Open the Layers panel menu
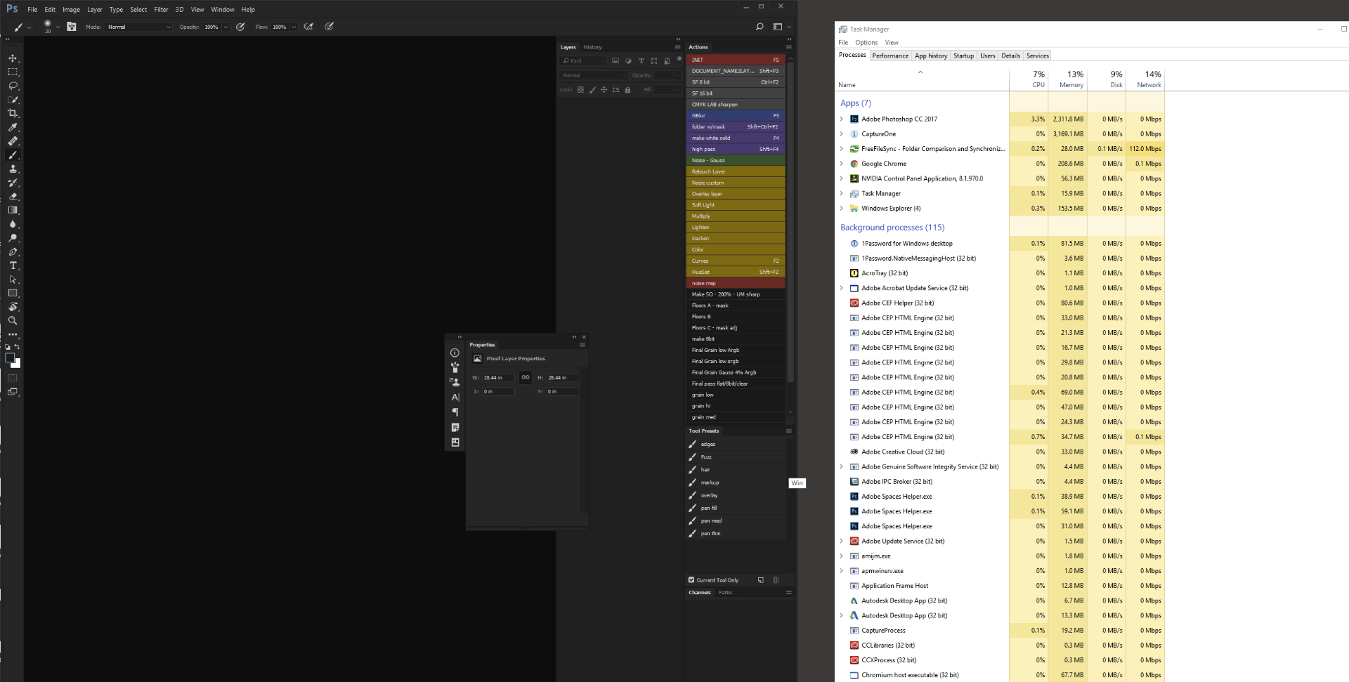 pyautogui.click(x=677, y=47)
